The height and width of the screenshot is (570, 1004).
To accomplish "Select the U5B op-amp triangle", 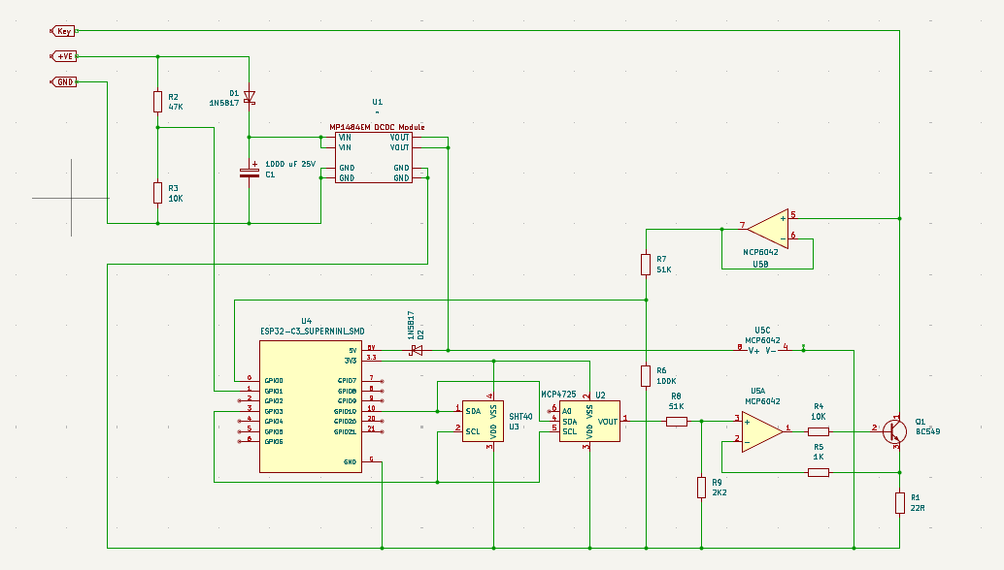I will [768, 229].
